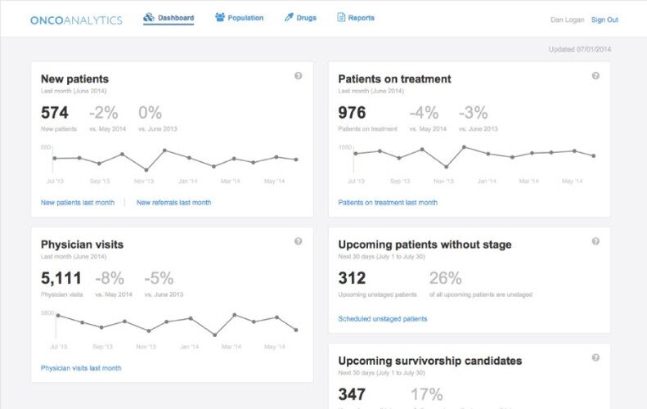This screenshot has width=647, height=409.
Task: Open Physician visits last month link
Action: 81,368
